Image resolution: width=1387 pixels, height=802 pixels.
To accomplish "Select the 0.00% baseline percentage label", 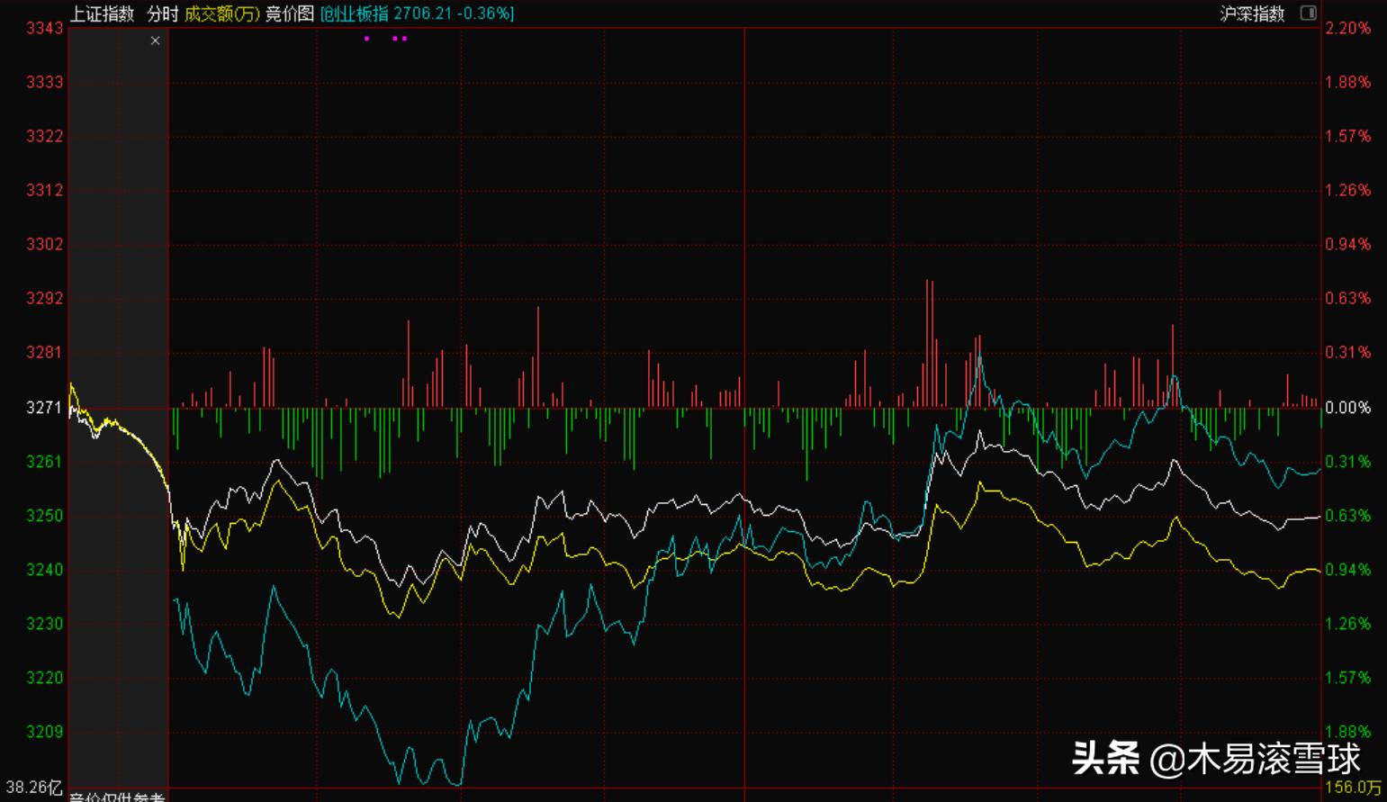I will pos(1348,408).
